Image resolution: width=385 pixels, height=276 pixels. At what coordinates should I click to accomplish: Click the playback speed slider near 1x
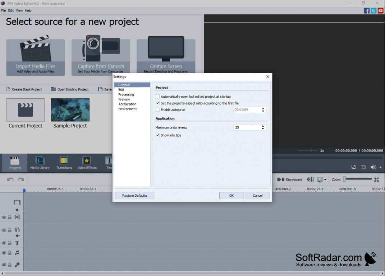click(x=308, y=150)
